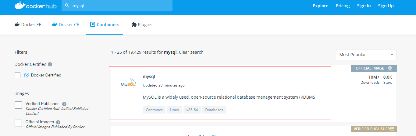The width and height of the screenshot is (416, 136).
Task: Click the Plugins puzzle piece icon
Action: coord(134,25)
